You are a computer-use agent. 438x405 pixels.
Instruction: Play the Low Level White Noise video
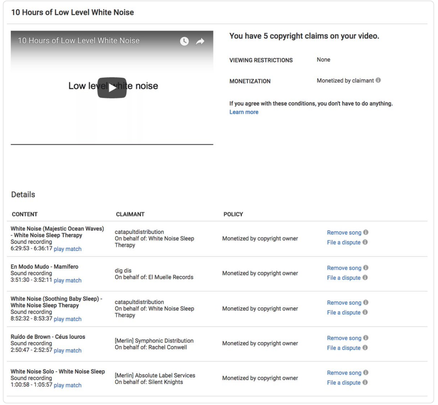pyautogui.click(x=112, y=88)
